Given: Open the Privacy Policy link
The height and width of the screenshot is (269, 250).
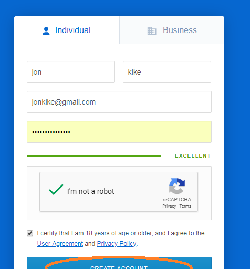Looking at the screenshot, I should [117, 244].
